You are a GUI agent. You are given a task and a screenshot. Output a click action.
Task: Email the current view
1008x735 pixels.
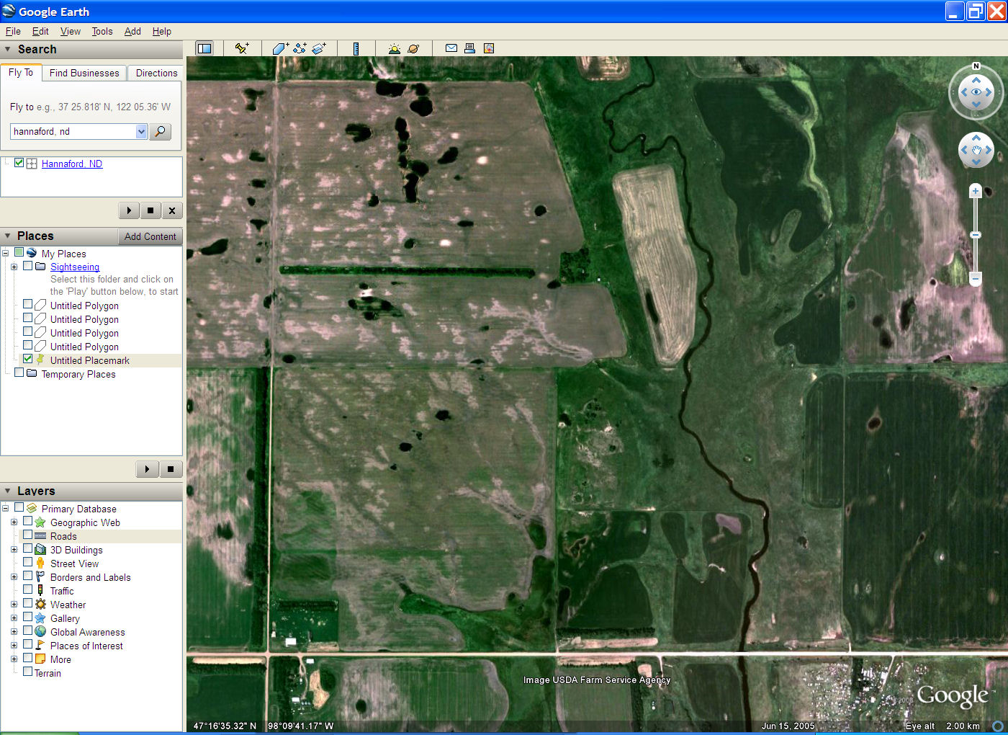pyautogui.click(x=451, y=48)
